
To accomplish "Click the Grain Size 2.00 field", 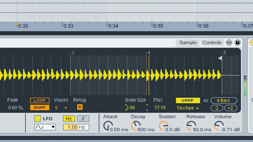I will point(137,108).
